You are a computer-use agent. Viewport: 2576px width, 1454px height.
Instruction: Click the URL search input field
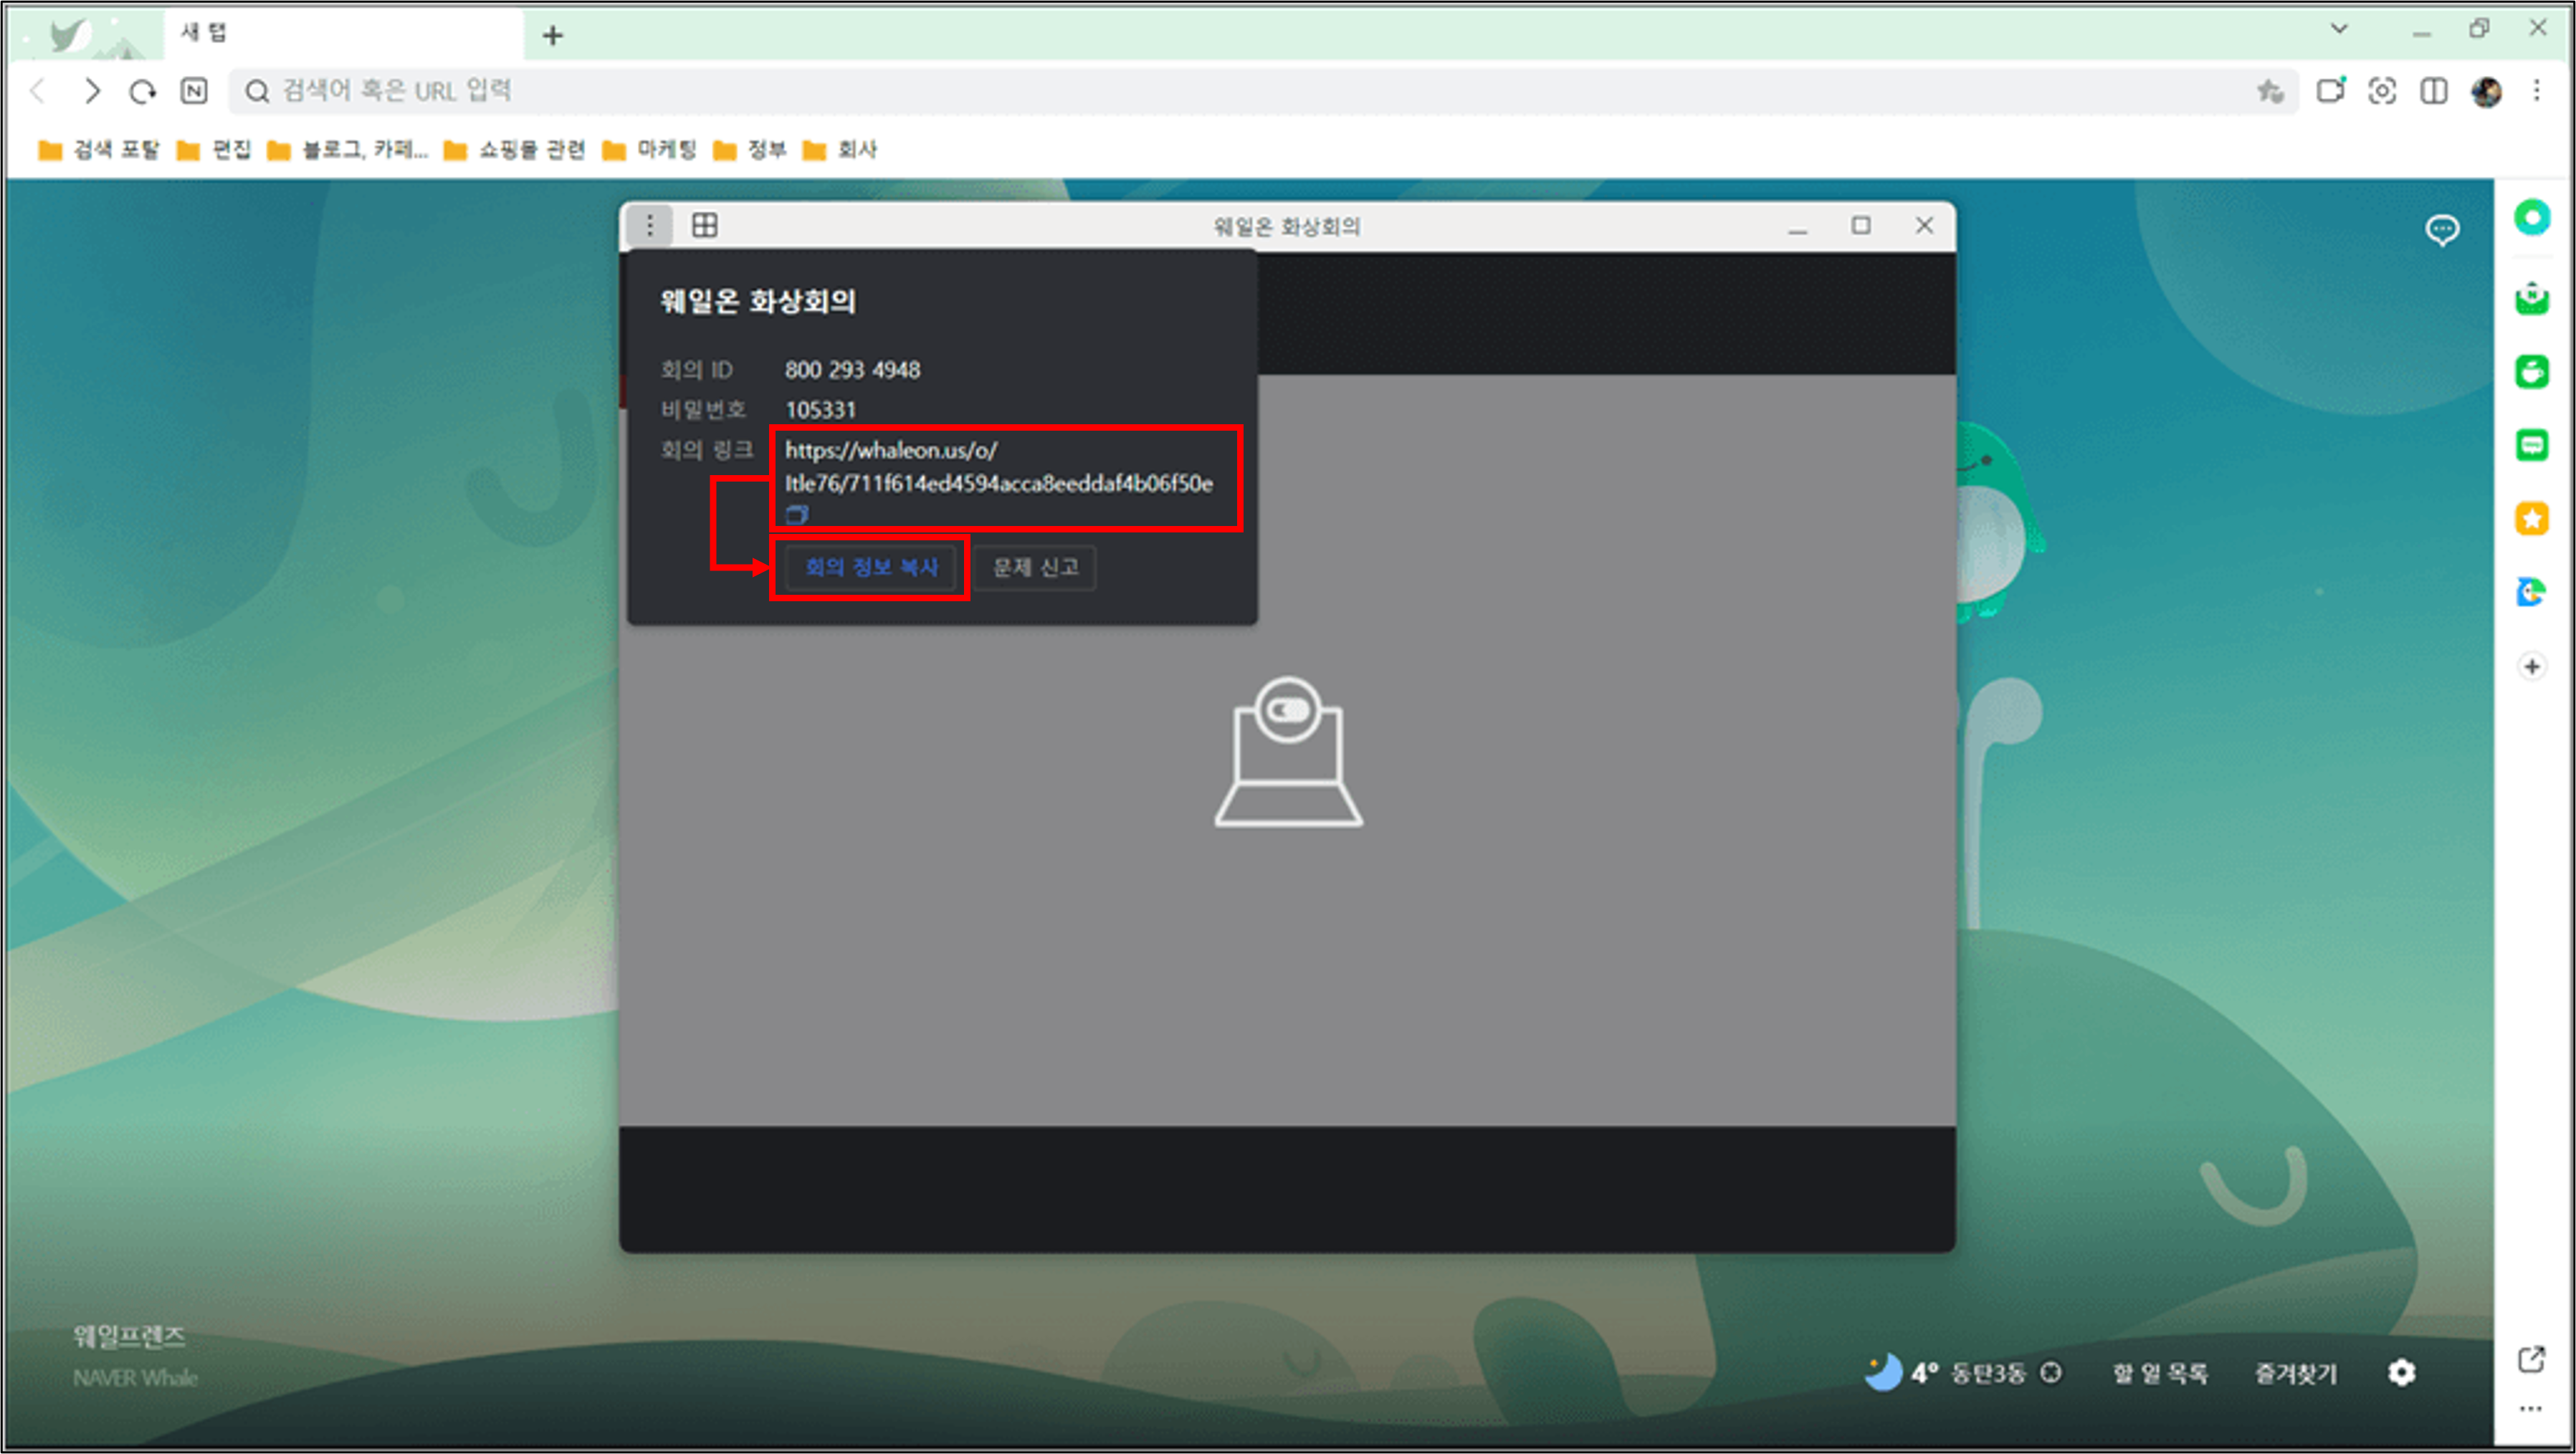1200,91
